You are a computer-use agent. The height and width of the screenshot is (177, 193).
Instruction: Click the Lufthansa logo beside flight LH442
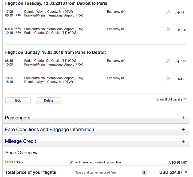tap(168, 79)
